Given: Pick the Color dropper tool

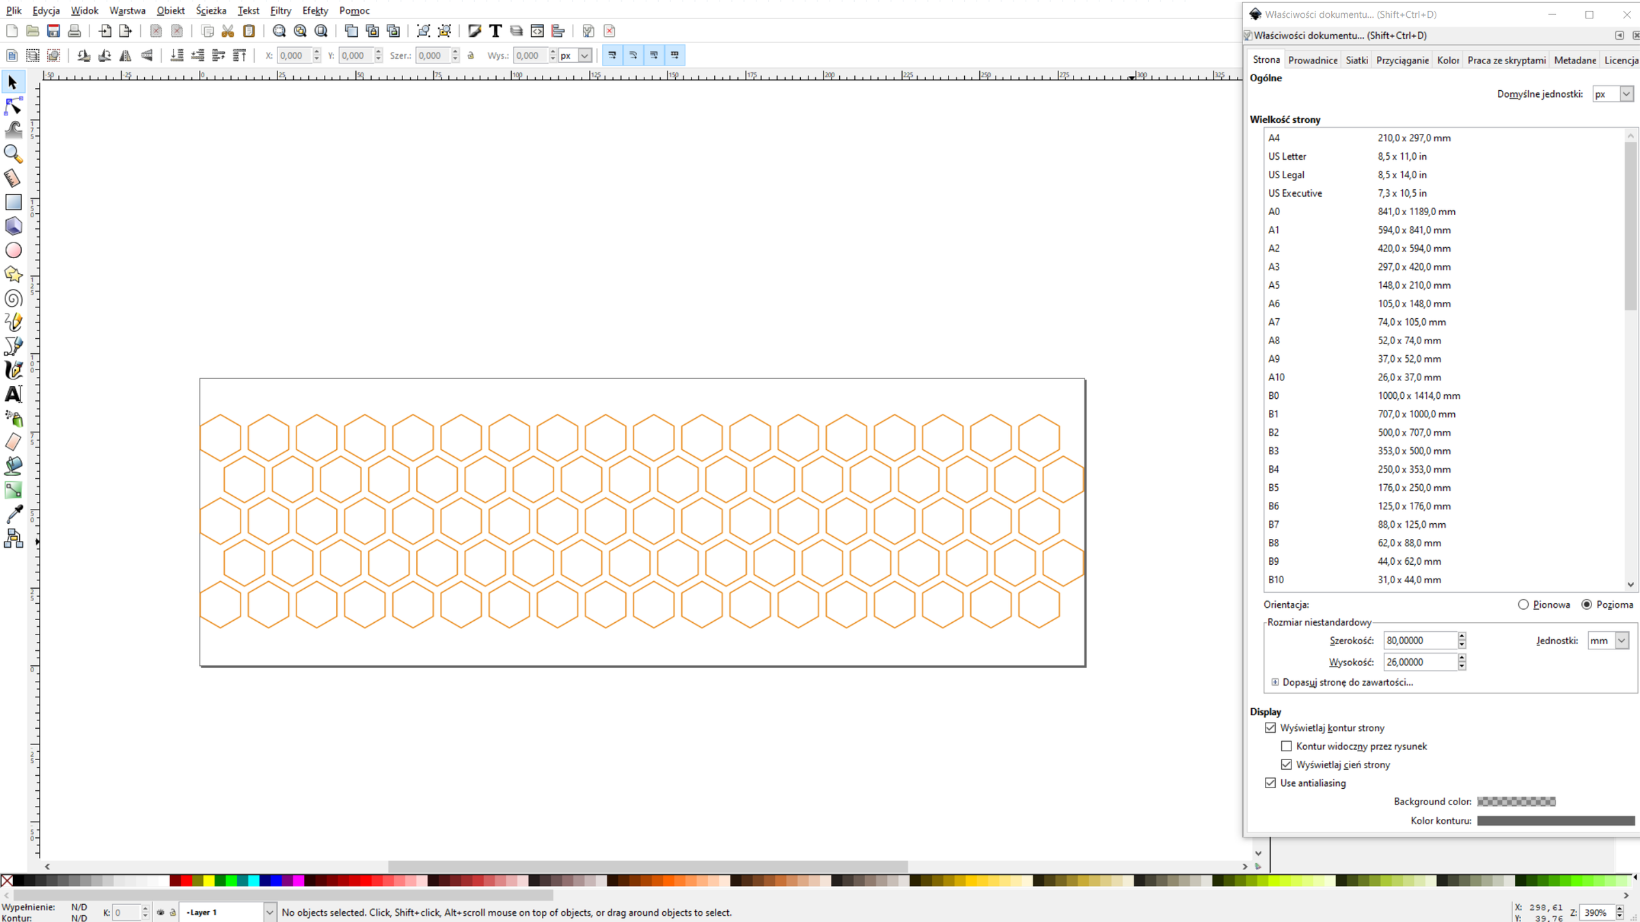Looking at the screenshot, I should (x=13, y=514).
